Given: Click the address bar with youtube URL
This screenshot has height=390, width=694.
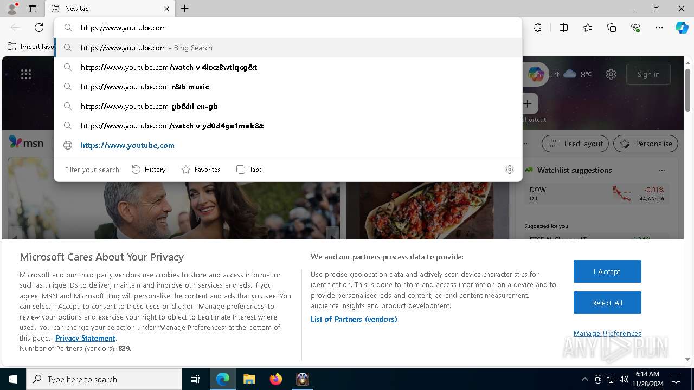Looking at the screenshot, I should [288, 28].
